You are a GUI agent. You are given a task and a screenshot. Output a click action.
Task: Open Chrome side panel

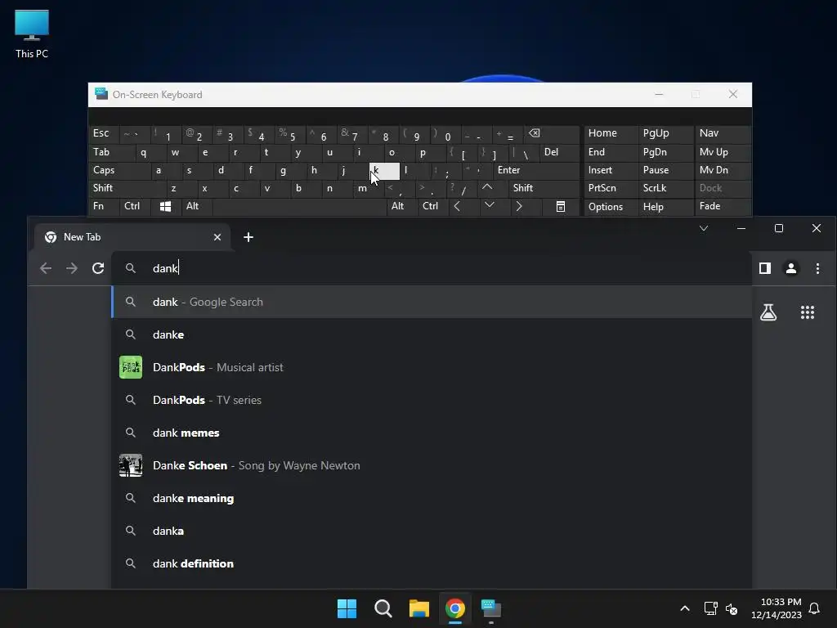click(x=765, y=268)
